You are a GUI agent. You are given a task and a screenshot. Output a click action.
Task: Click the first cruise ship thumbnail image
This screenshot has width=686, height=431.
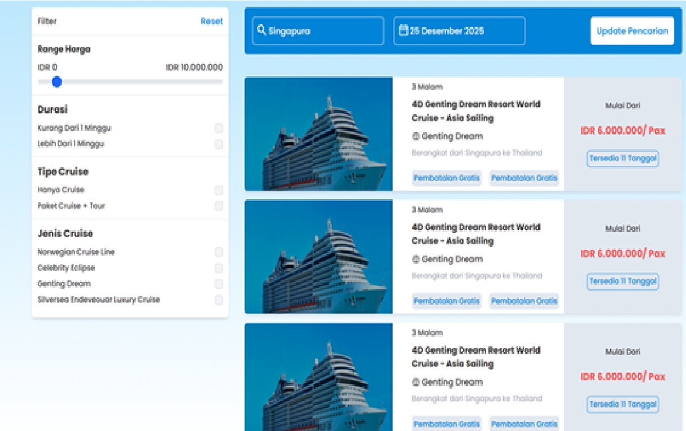pyautogui.click(x=318, y=134)
